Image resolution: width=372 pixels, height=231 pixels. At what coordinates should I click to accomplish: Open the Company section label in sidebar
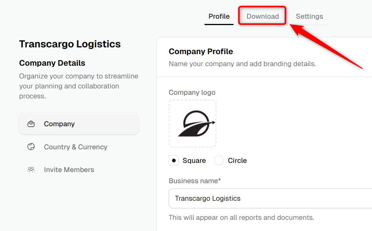click(x=59, y=124)
